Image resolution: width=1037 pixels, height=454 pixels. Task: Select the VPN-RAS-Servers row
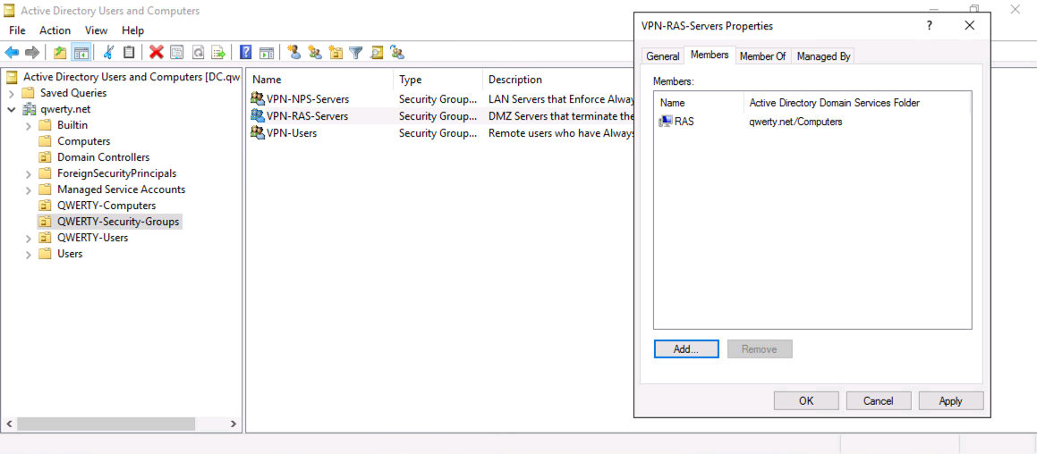pos(440,115)
